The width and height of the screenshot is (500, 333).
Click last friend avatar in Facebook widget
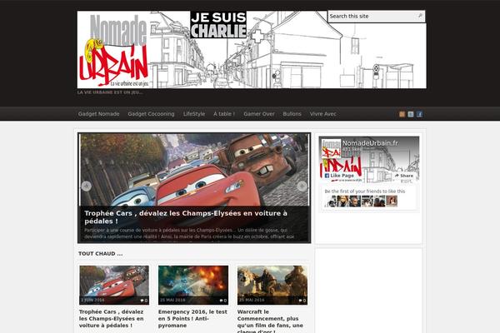(392, 201)
